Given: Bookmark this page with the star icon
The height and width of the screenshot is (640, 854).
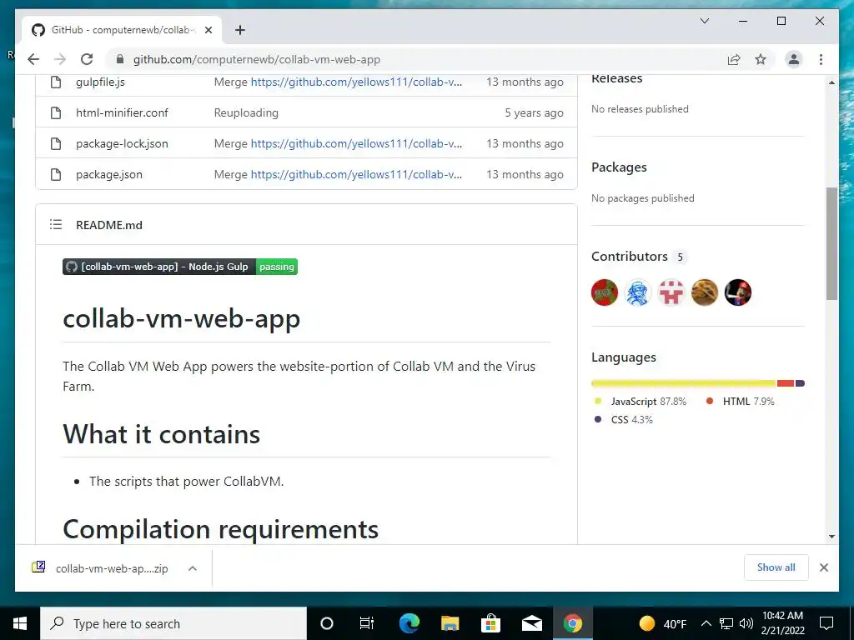Looking at the screenshot, I should [x=761, y=59].
